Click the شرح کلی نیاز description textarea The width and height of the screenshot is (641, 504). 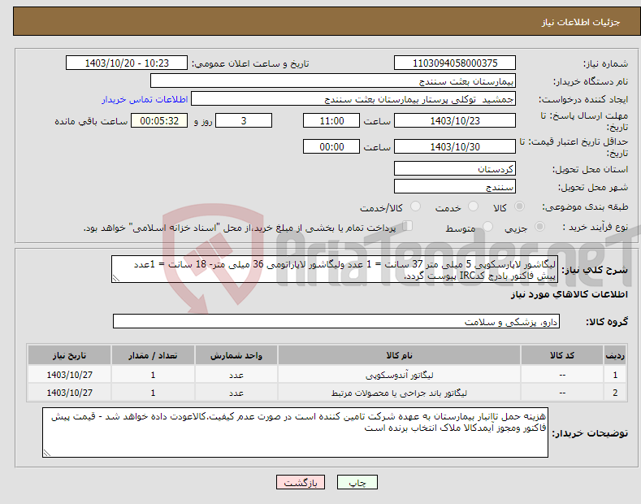pyautogui.click(x=335, y=269)
